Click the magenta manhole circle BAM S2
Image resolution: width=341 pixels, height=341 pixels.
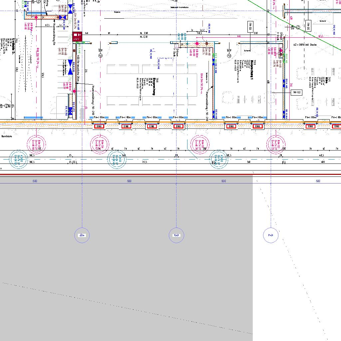276,145
